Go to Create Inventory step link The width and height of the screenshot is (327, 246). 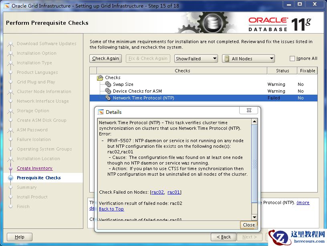[34, 168]
